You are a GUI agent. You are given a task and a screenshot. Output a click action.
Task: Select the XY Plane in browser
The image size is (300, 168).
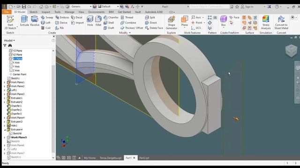tap(16, 58)
